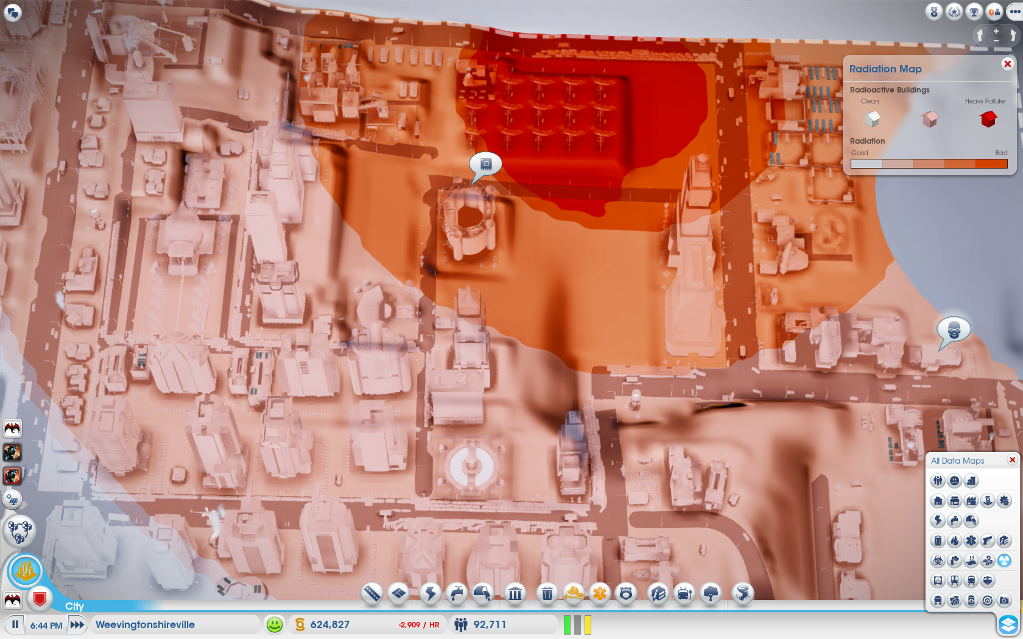Toggle the Crime data map
The width and height of the screenshot is (1023, 639).
click(988, 540)
